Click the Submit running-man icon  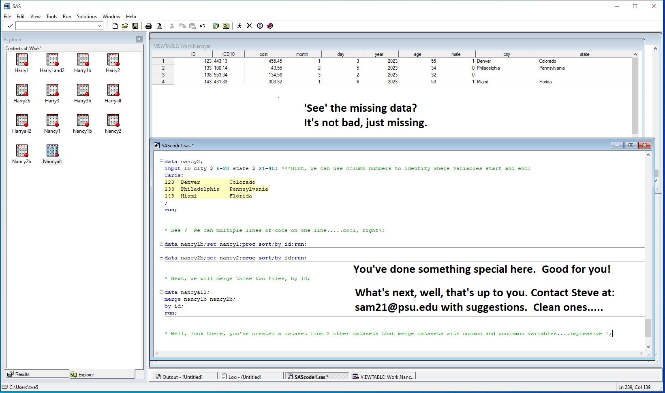coord(239,26)
